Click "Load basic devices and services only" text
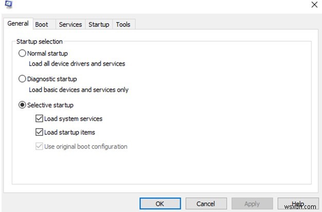Screen dimensions: 322x212 pyautogui.click(x=78, y=90)
